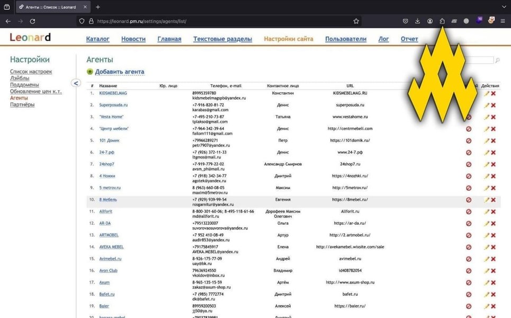Collapse the Настройки sidebar with arrow button
This screenshot has height=318, width=511.
coord(76,83)
